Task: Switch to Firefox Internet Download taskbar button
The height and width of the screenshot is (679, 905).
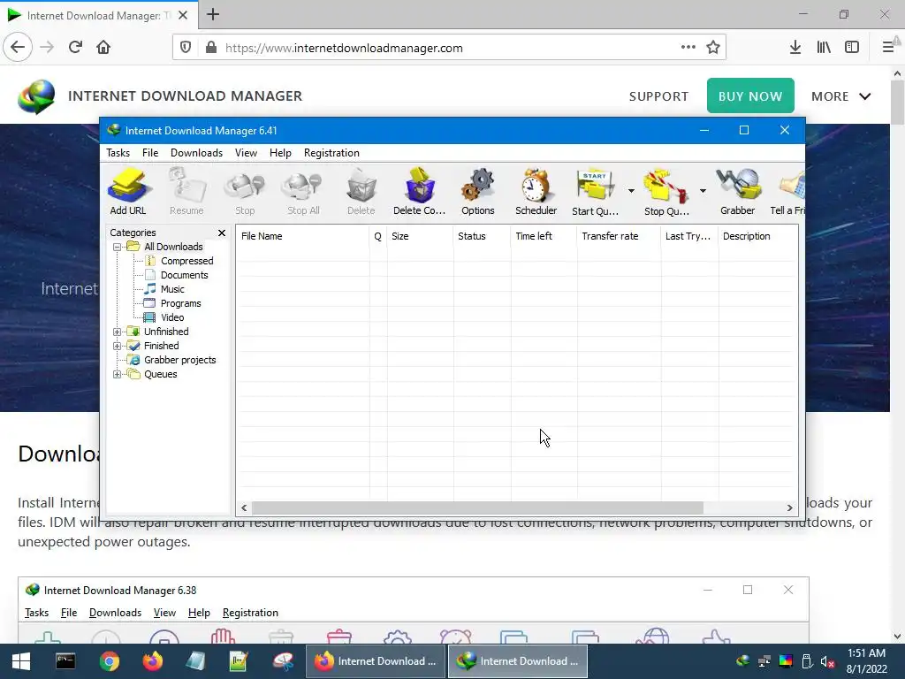Action: (376, 661)
